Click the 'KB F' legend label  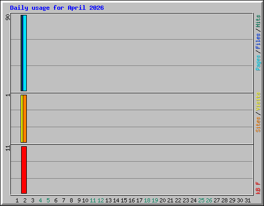coord(258,188)
